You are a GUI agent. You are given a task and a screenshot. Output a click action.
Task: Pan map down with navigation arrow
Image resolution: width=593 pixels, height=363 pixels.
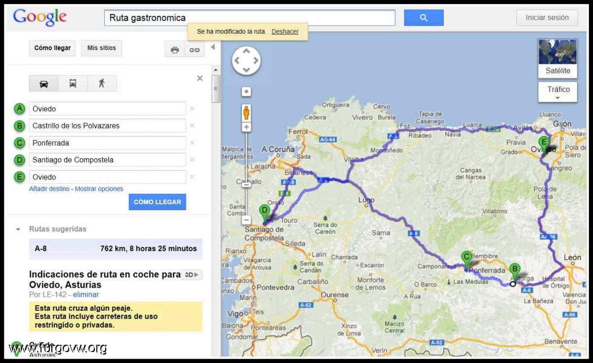[246, 70]
